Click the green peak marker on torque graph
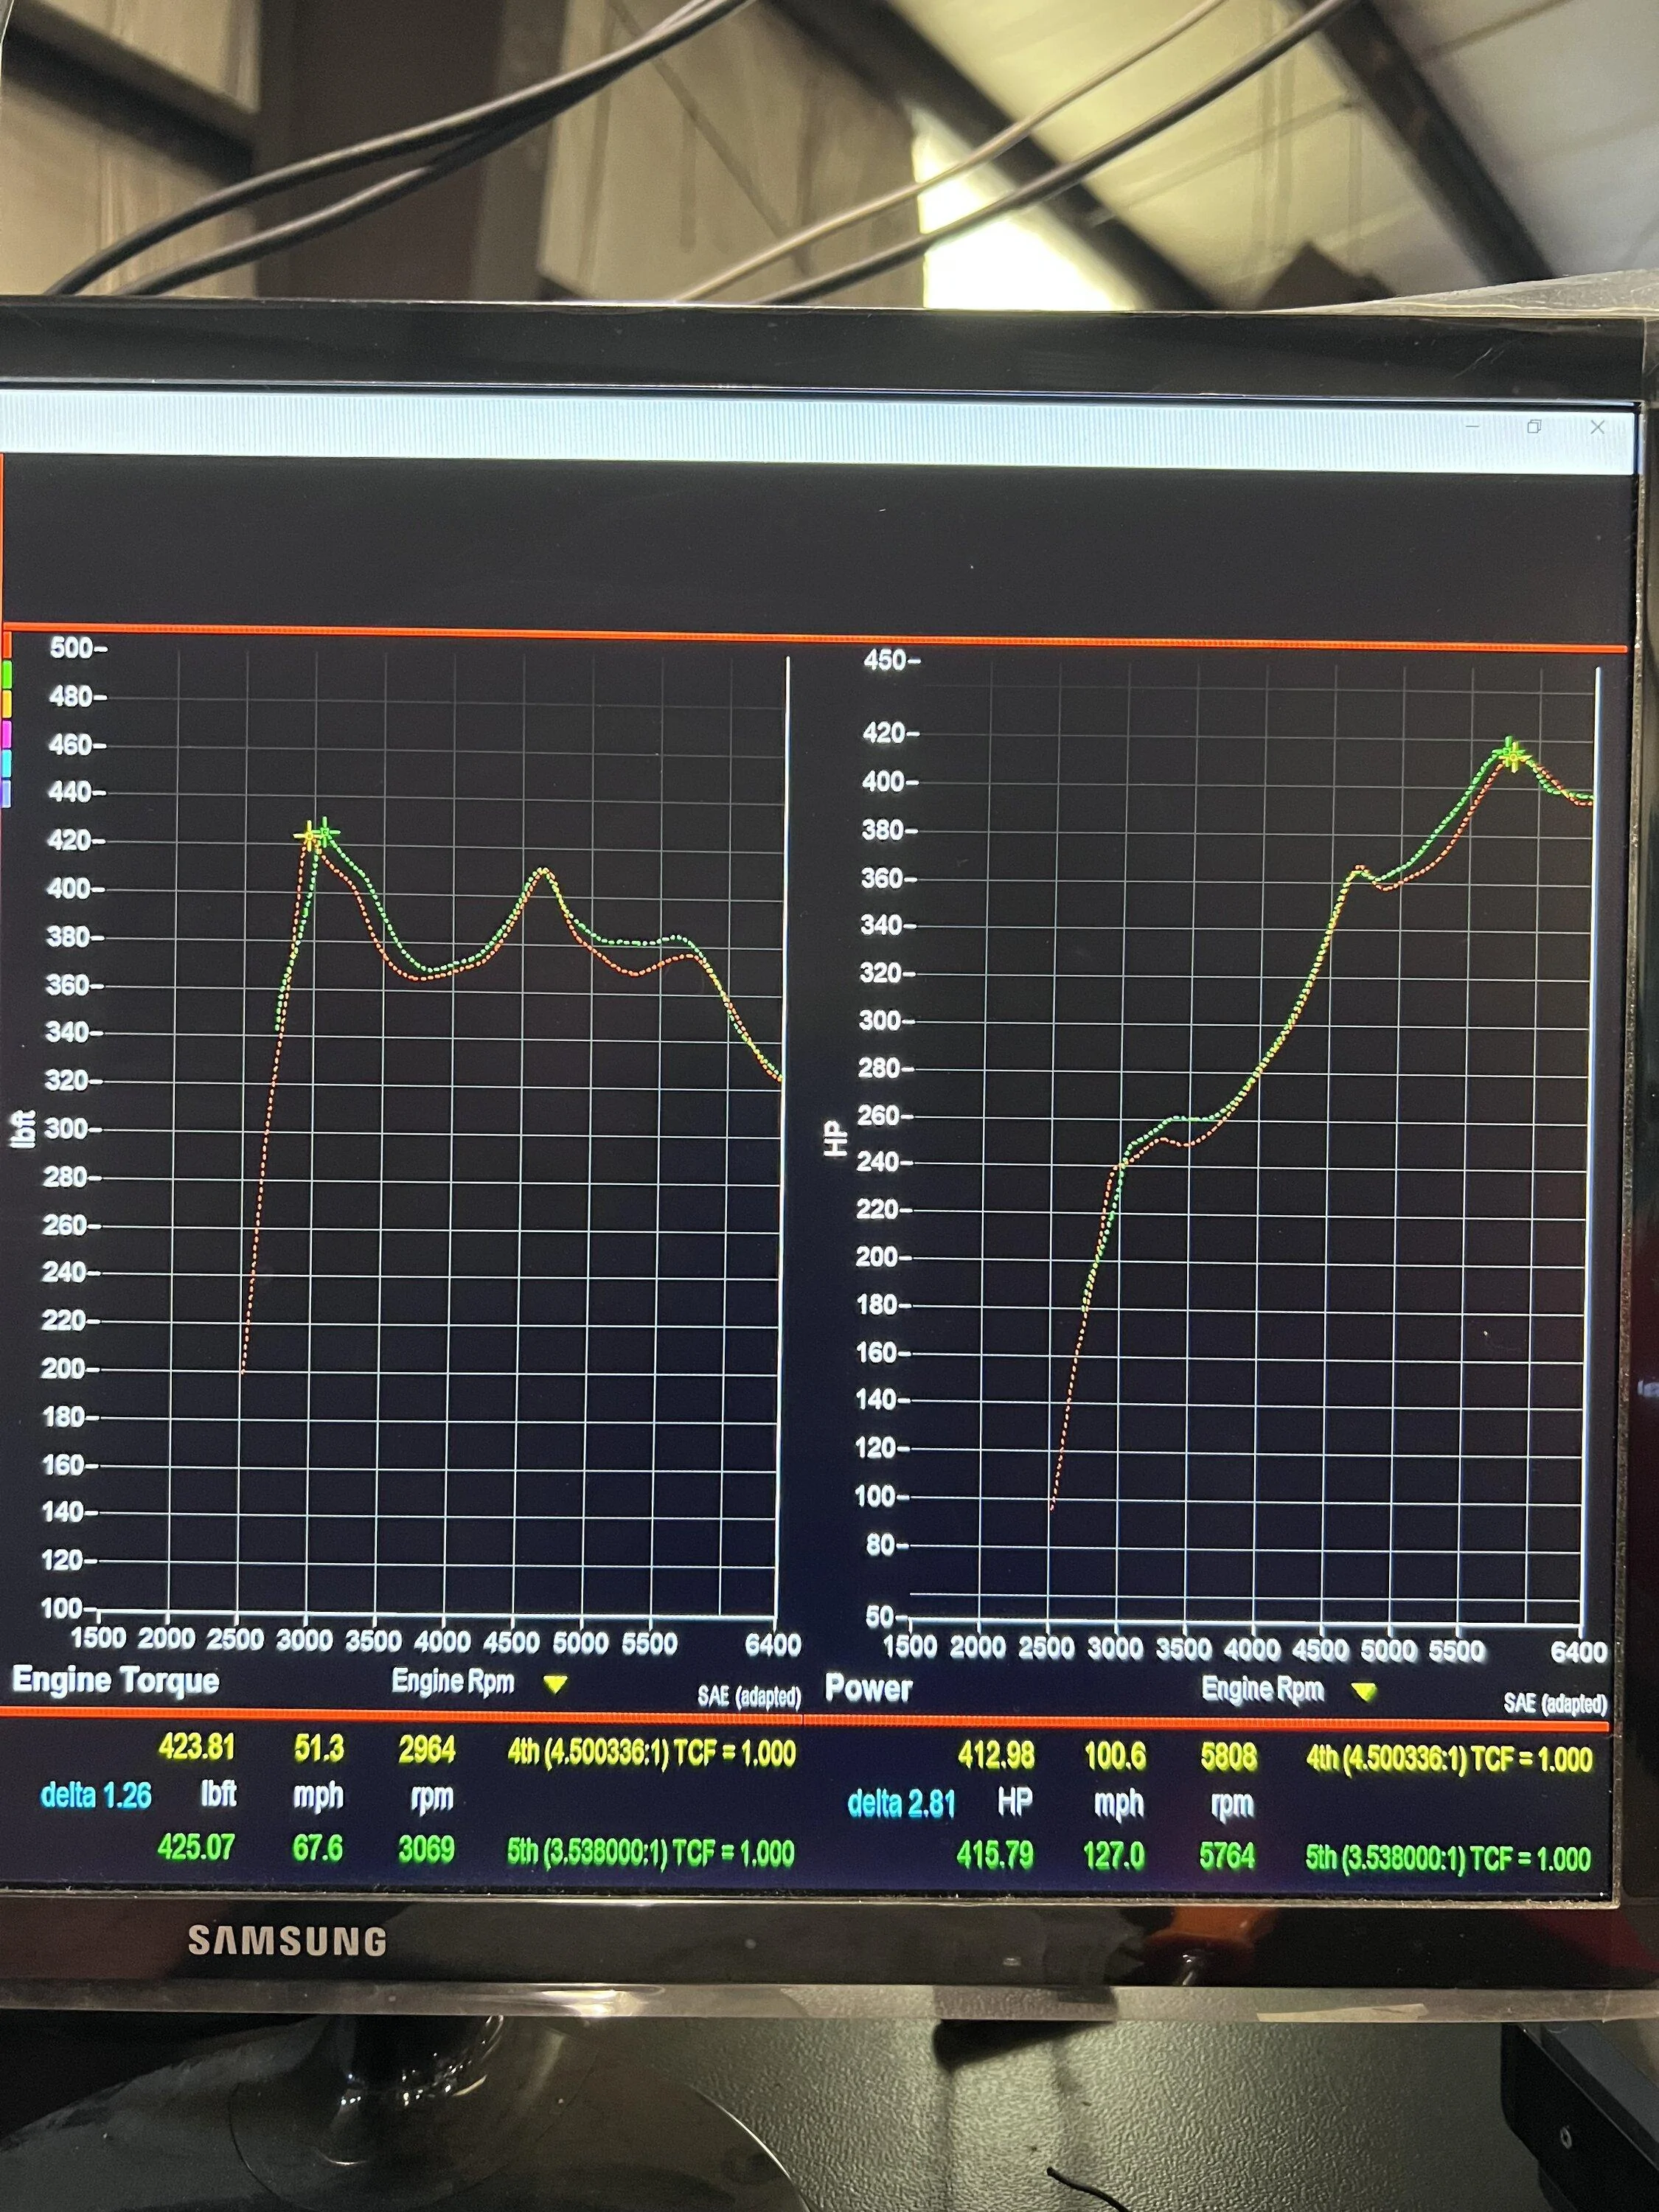Screen dimensions: 1659x2212 click(324, 832)
